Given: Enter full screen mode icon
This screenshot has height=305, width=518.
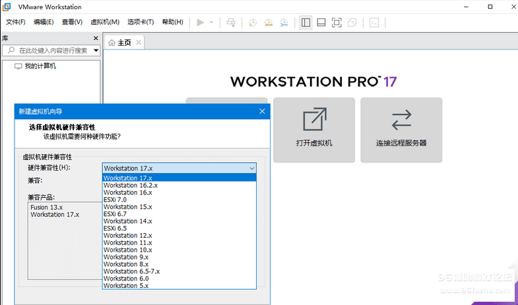Looking at the screenshot, I should 337,22.
